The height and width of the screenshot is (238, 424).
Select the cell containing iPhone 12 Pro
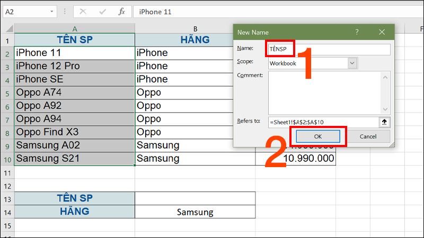click(74, 66)
